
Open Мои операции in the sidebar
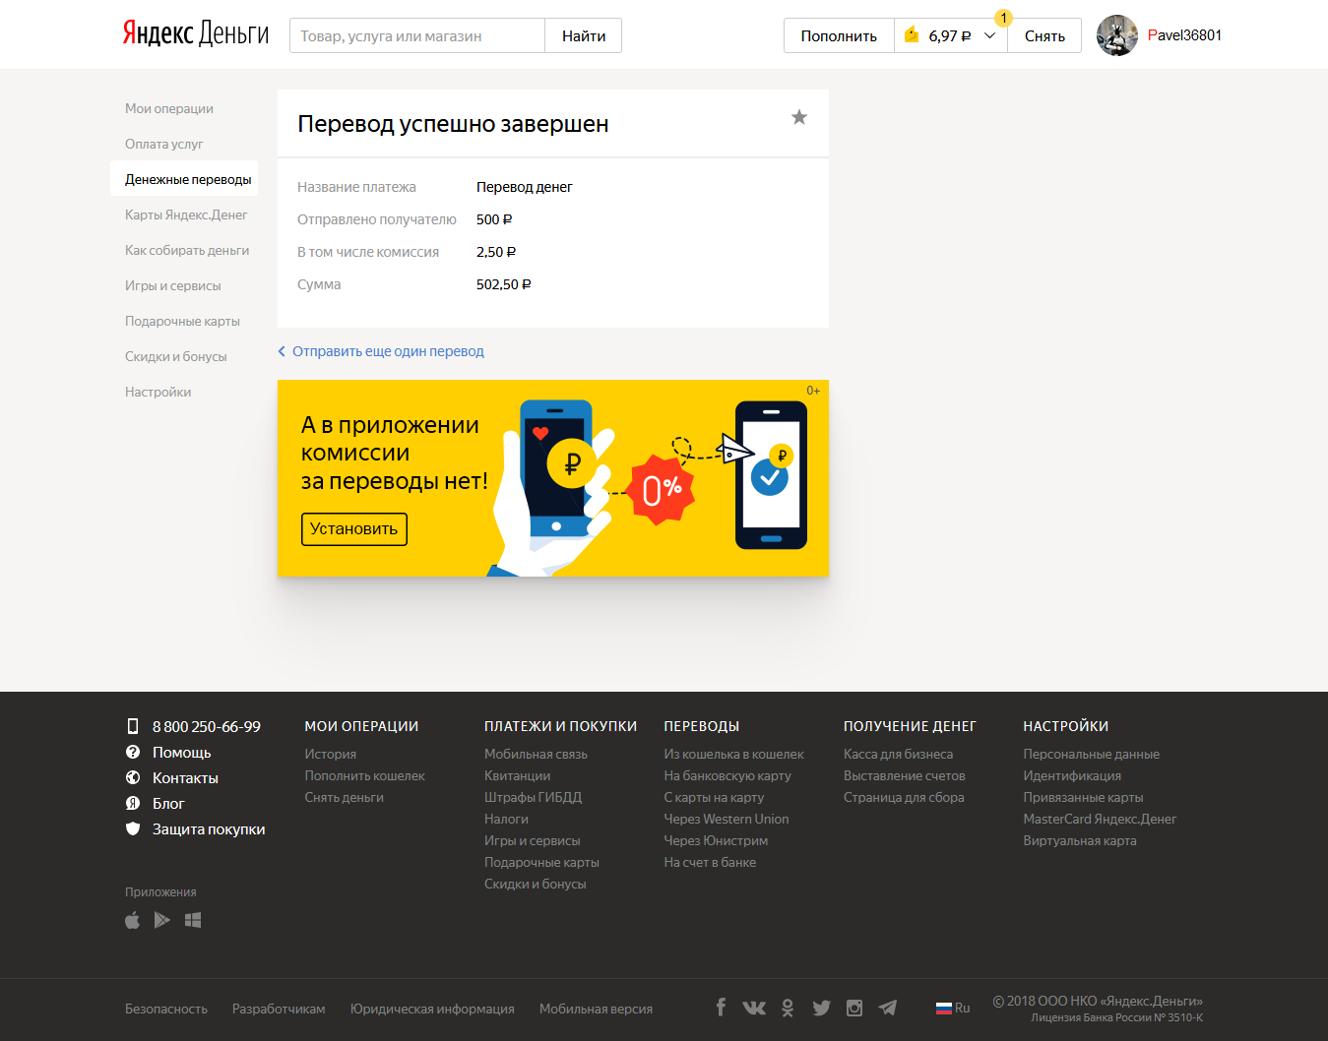pos(169,108)
